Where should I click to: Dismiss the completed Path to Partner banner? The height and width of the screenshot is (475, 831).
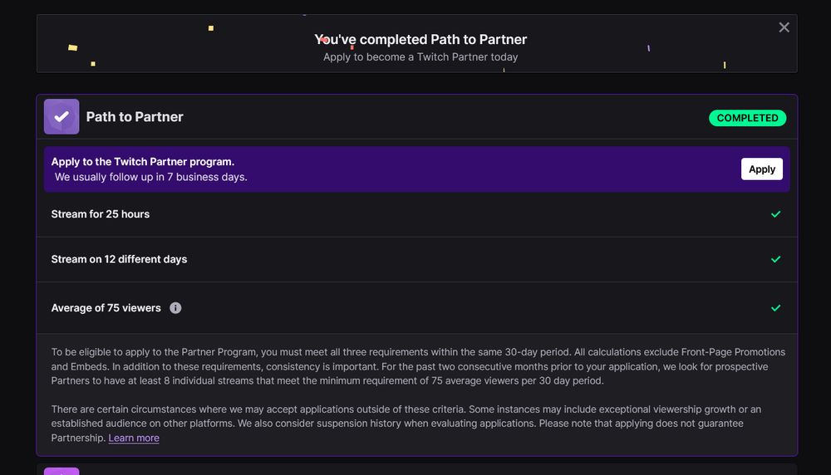pyautogui.click(x=784, y=27)
